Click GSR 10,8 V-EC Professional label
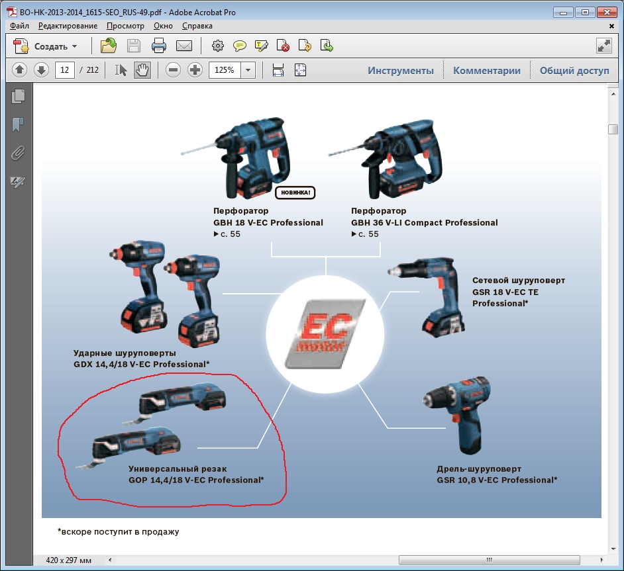The height and width of the screenshot is (571, 624). click(497, 480)
